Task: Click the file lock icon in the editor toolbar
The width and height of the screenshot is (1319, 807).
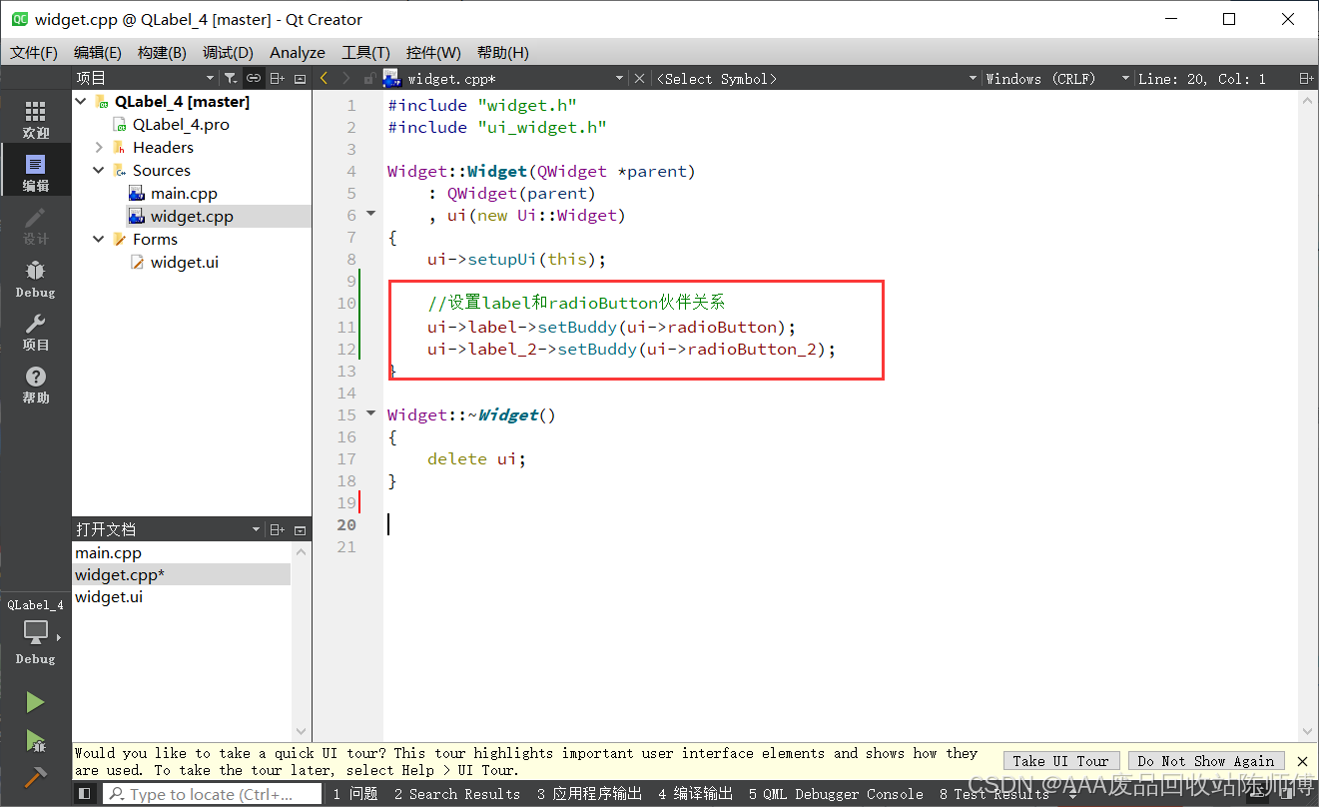Action: click(368, 78)
